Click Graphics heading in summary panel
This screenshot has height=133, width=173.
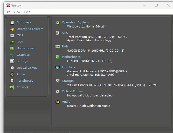tap(68, 67)
